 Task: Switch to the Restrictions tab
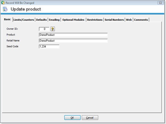[x=95, y=20]
